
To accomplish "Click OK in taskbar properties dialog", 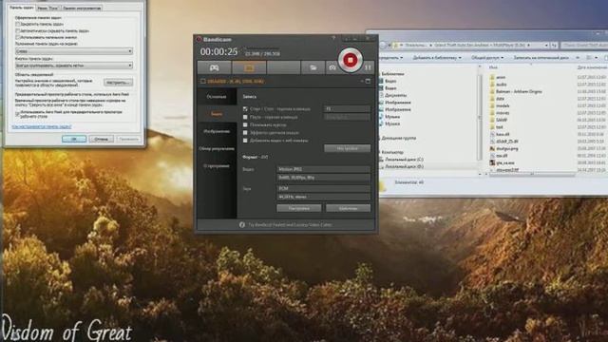I will [x=74, y=139].
